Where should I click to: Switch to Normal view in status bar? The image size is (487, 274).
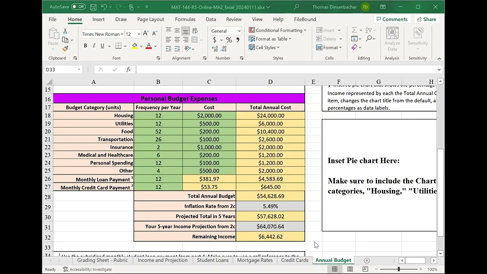click(x=335, y=269)
